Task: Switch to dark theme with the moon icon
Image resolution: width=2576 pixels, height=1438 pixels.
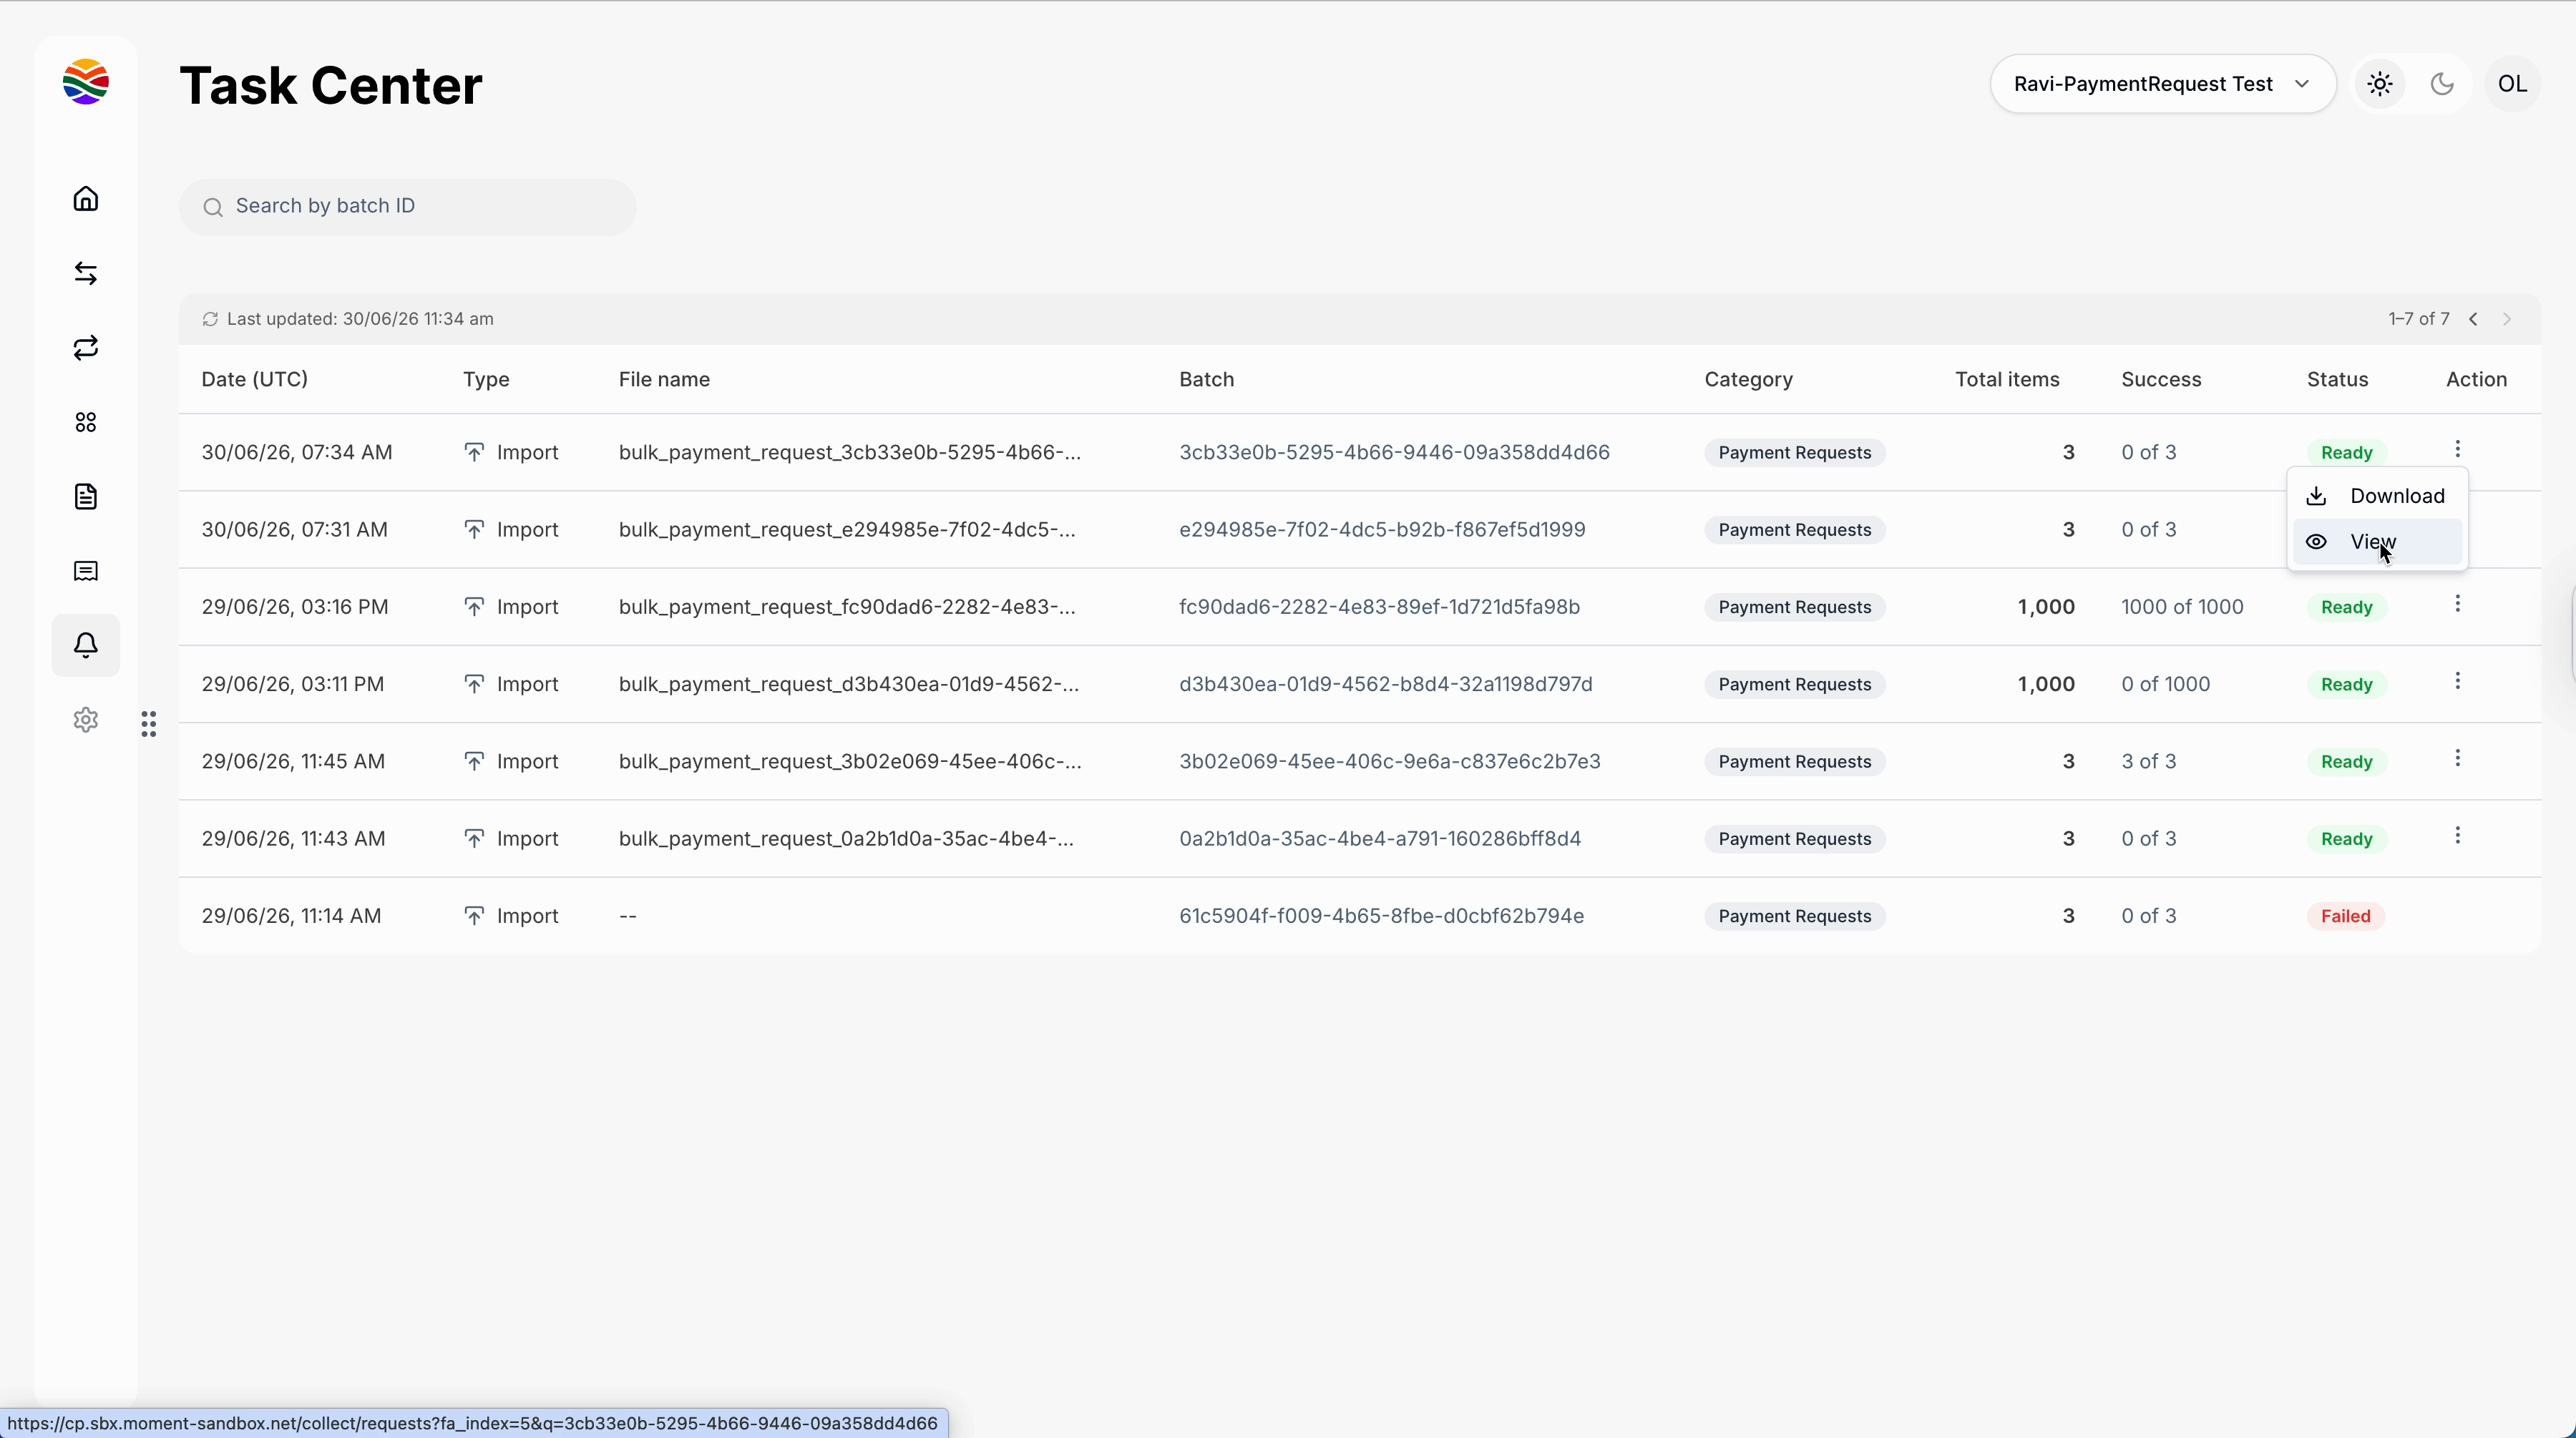Action: click(2442, 84)
